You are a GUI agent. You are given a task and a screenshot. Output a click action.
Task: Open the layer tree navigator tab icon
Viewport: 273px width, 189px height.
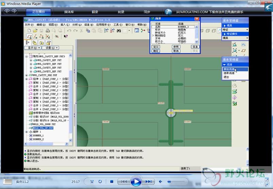coord(35,43)
